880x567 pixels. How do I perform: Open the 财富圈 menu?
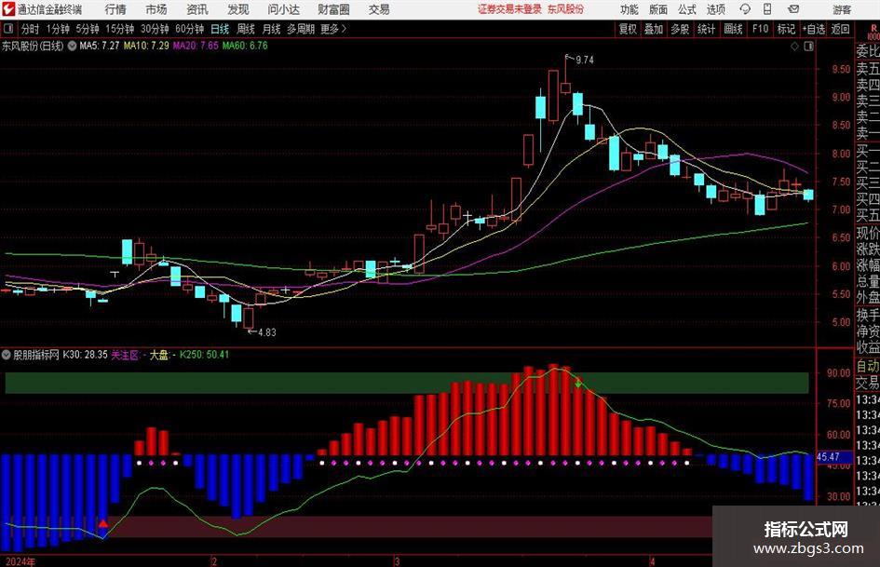coord(333,9)
